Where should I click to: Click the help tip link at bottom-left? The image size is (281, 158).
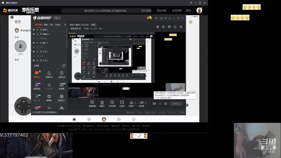pyautogui.click(x=47, y=112)
